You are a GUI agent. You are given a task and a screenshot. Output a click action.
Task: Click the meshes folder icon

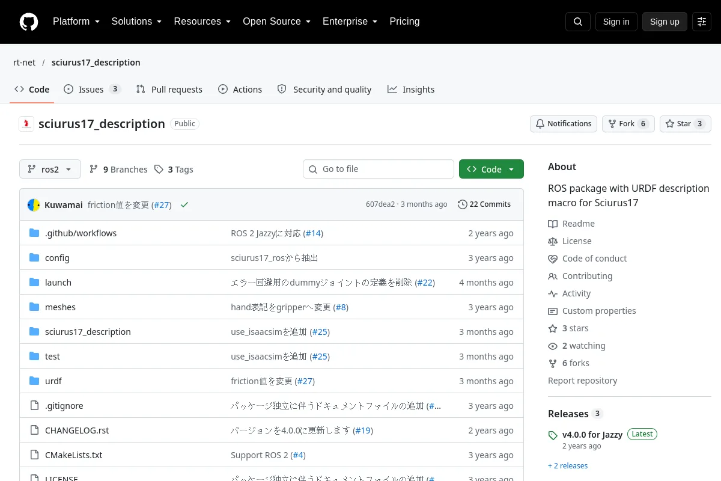click(34, 307)
